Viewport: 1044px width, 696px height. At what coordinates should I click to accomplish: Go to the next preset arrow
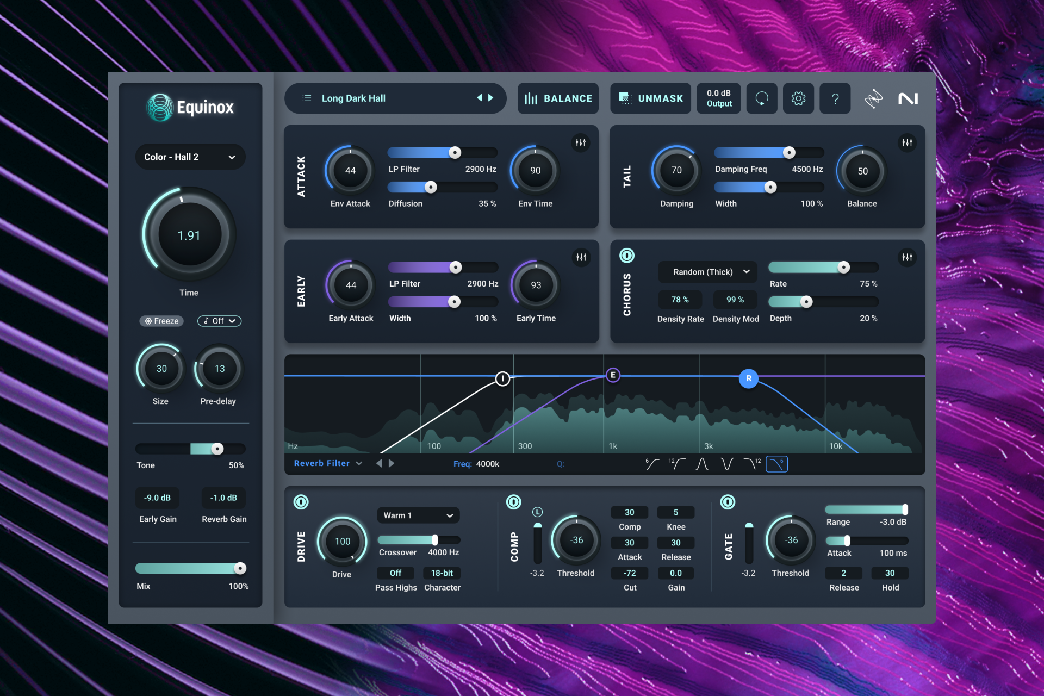click(x=491, y=98)
